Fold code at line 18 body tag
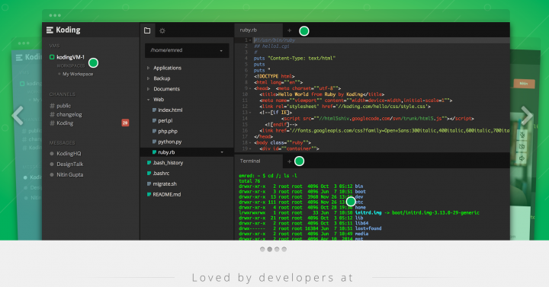Viewport: 549px width, 287px height. tap(250, 142)
